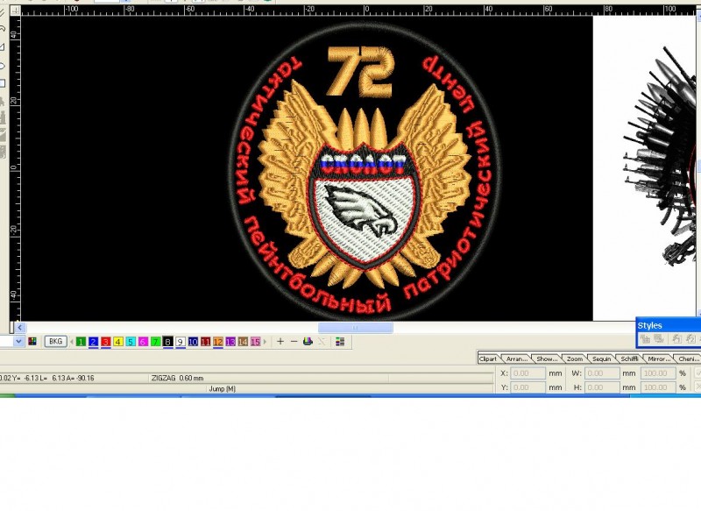The height and width of the screenshot is (511, 701).
Task: Click horizontal scrollbar left arrow
Action: 19,327
